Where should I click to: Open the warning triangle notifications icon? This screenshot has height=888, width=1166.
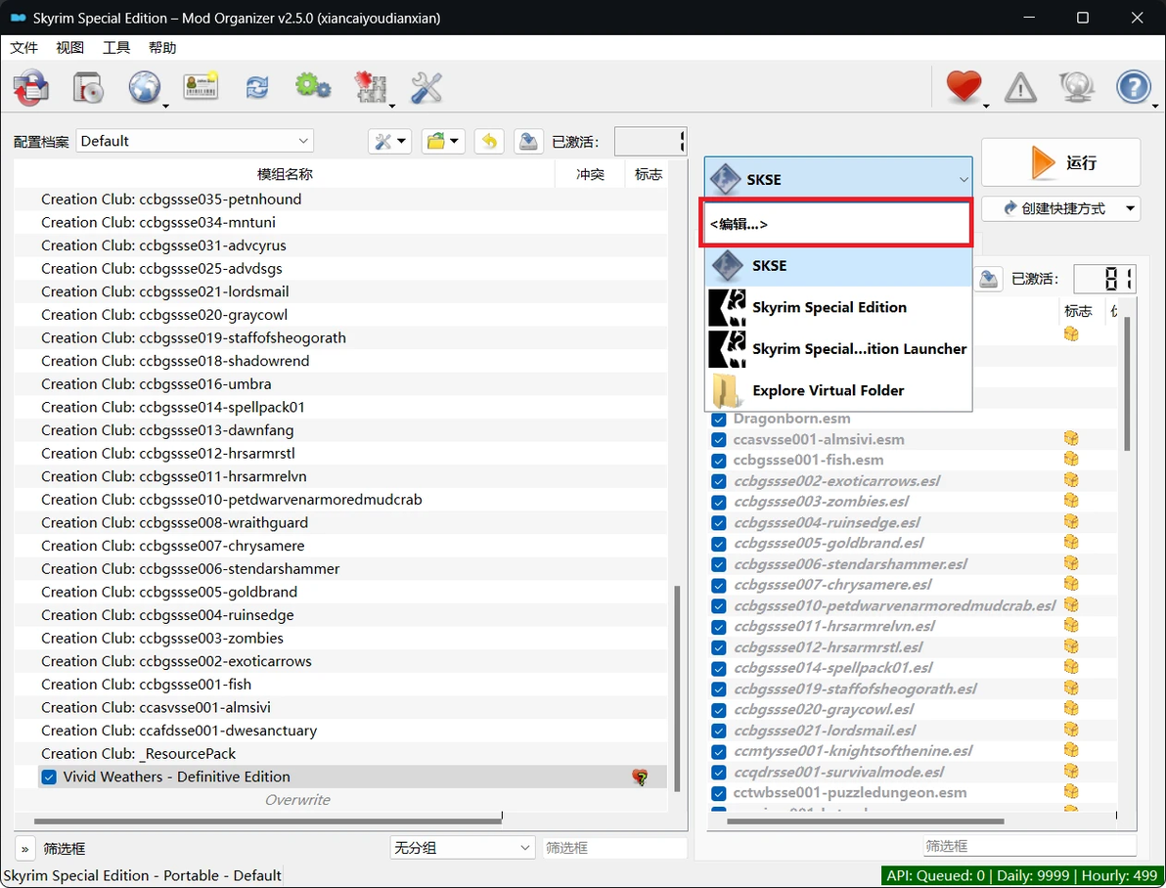[x=1020, y=88]
